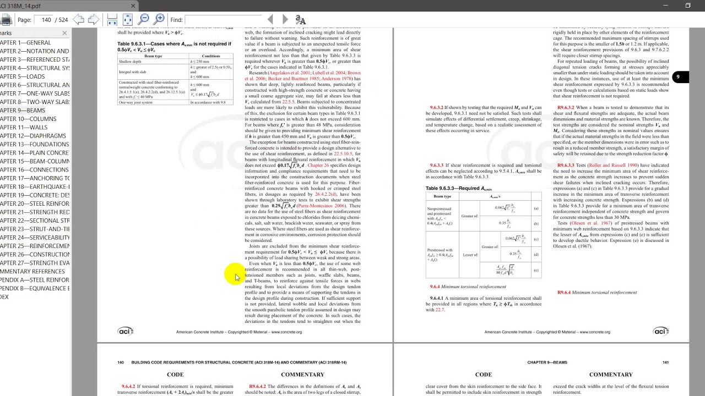
Task: Open bookmark Chapter 7—One-Way Slabs
Action: [x=35, y=94]
